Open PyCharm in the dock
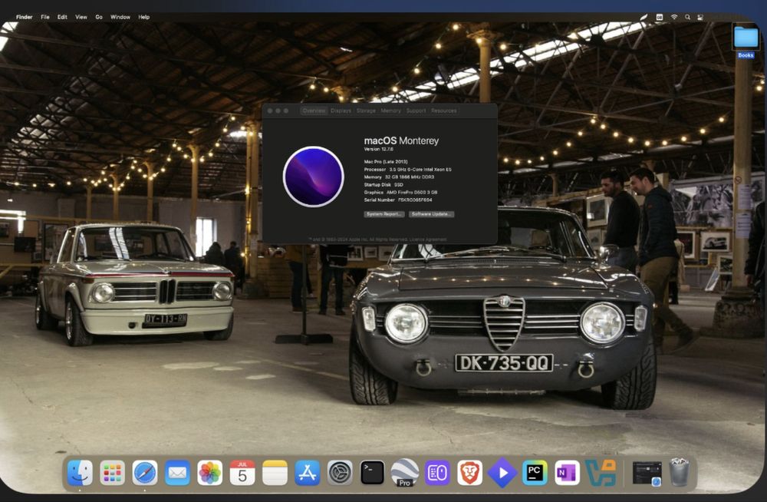The height and width of the screenshot is (502, 767). tap(535, 472)
